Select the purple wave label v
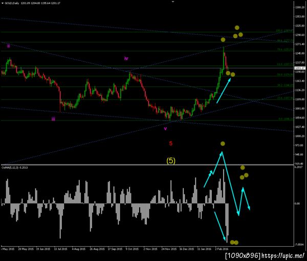 [x=165, y=129]
